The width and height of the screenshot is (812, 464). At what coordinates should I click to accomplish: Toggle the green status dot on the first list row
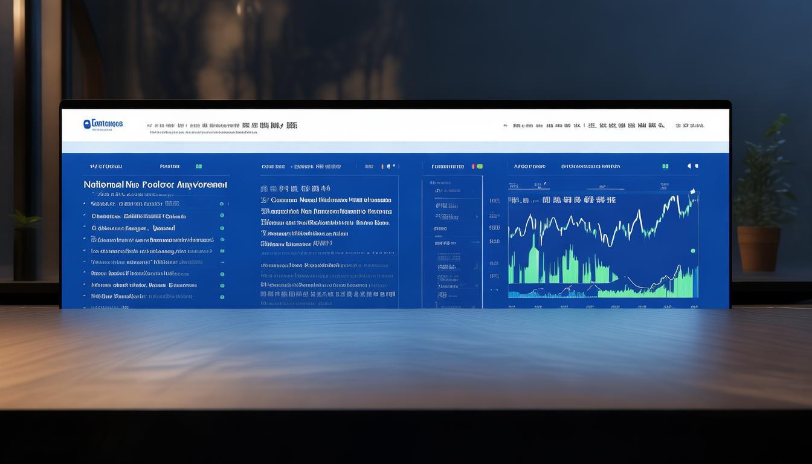click(222, 204)
